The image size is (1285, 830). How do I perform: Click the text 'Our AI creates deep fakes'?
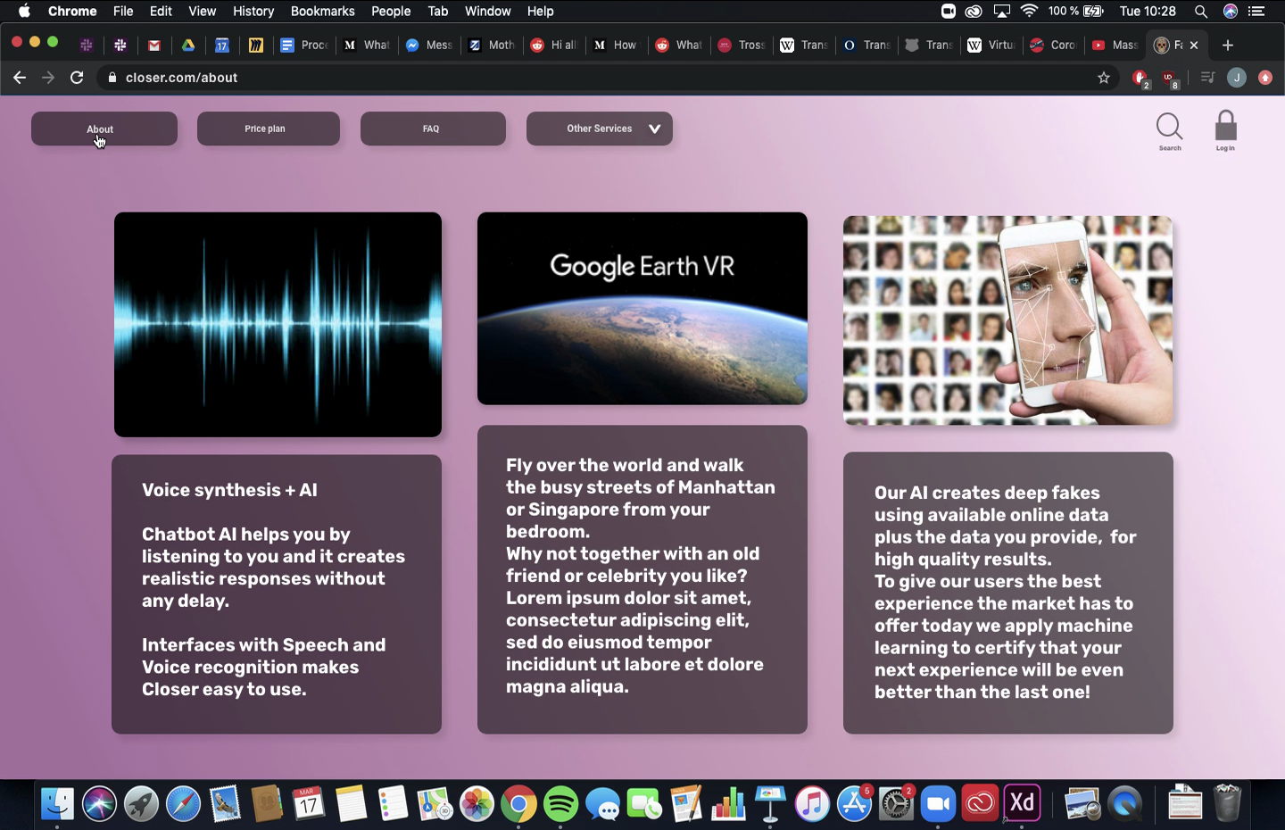point(987,493)
